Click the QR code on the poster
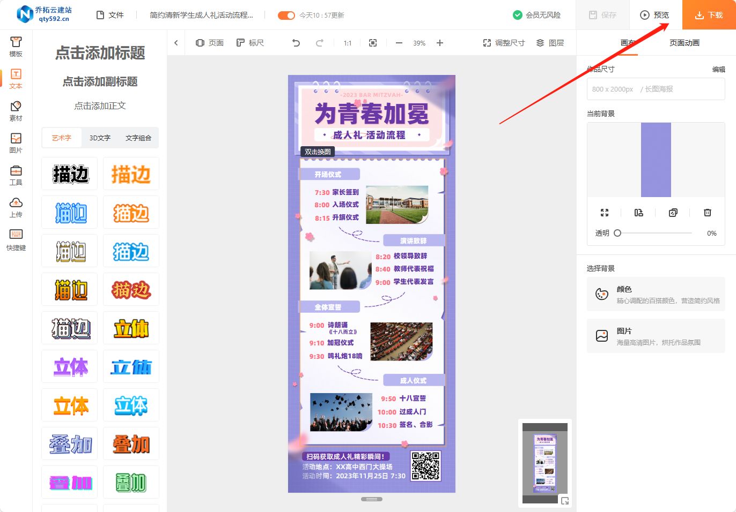The width and height of the screenshot is (736, 512). point(426,466)
